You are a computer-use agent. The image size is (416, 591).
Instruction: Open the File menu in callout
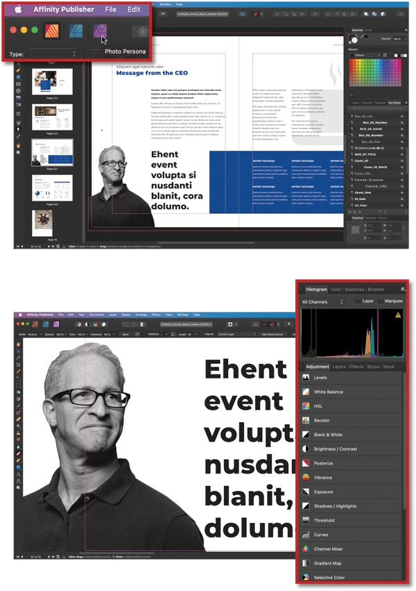pos(110,10)
